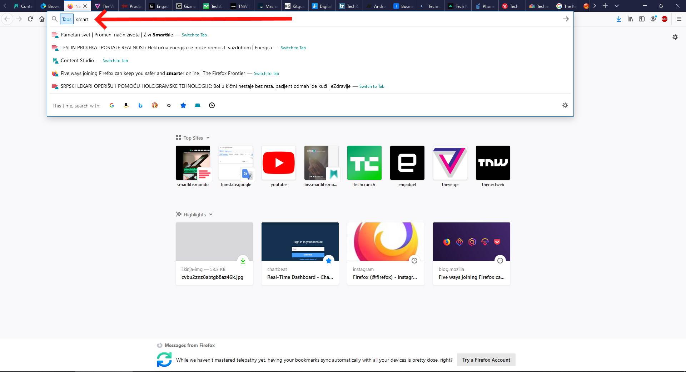686x372 pixels.
Task: Open the Library toolbar icon
Action: (x=630, y=19)
